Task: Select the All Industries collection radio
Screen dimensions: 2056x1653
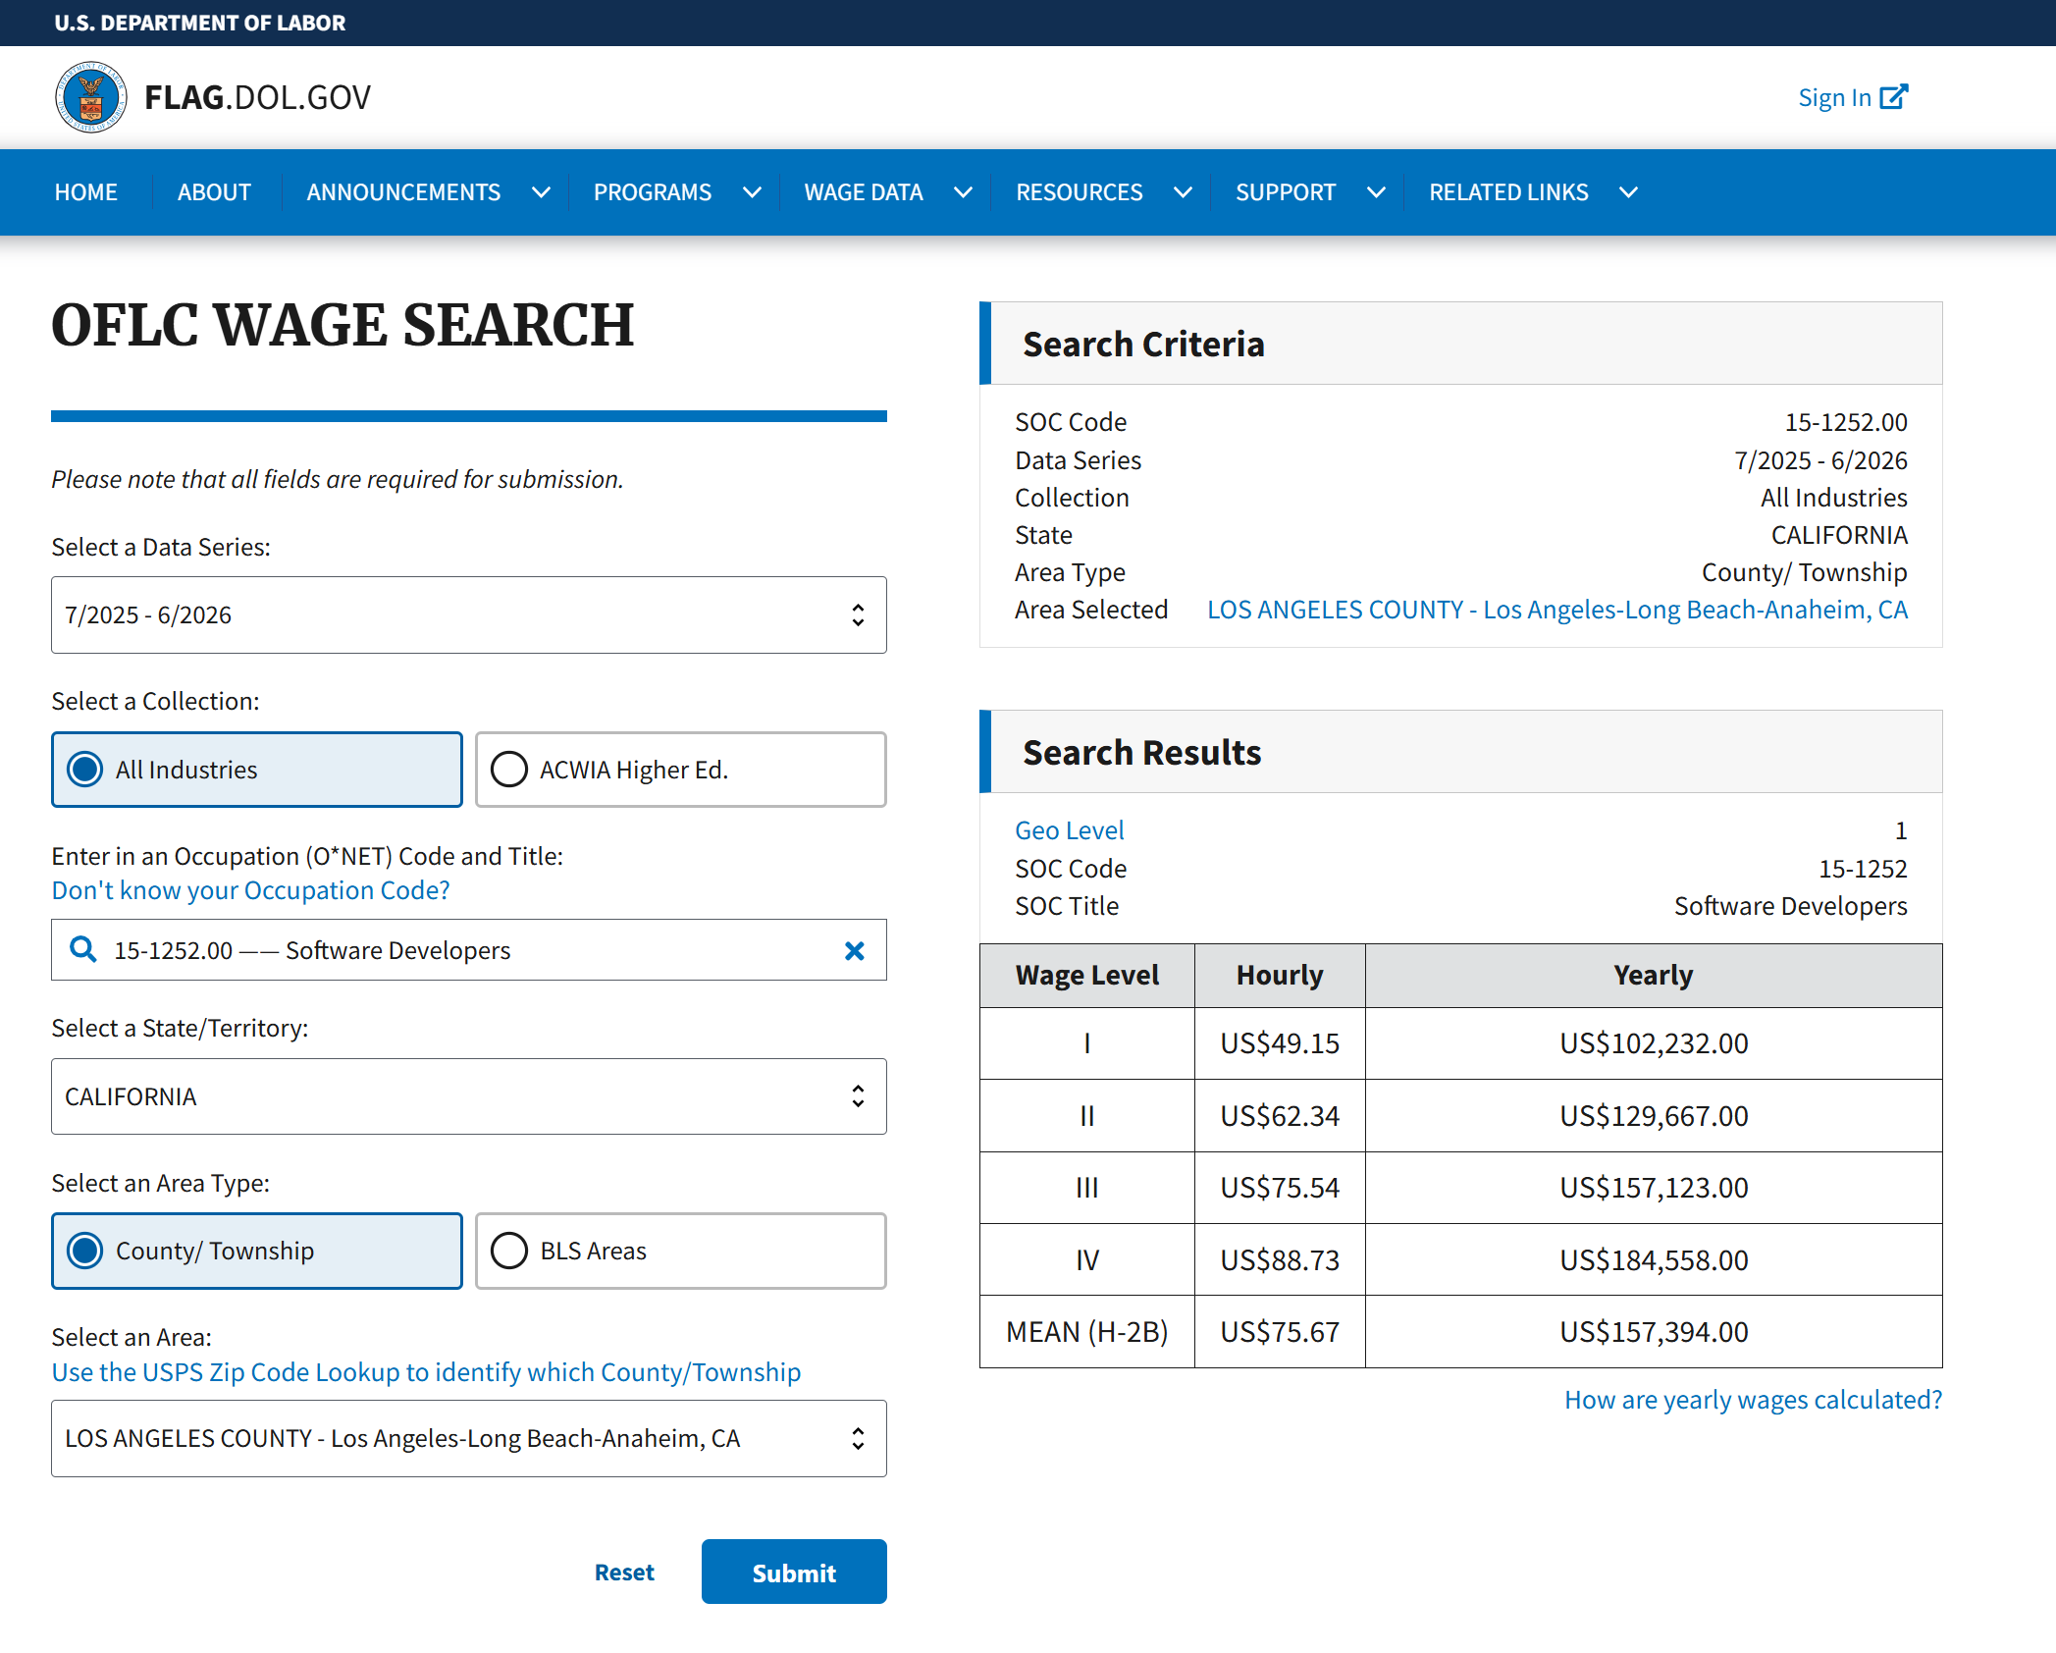Action: (x=257, y=770)
